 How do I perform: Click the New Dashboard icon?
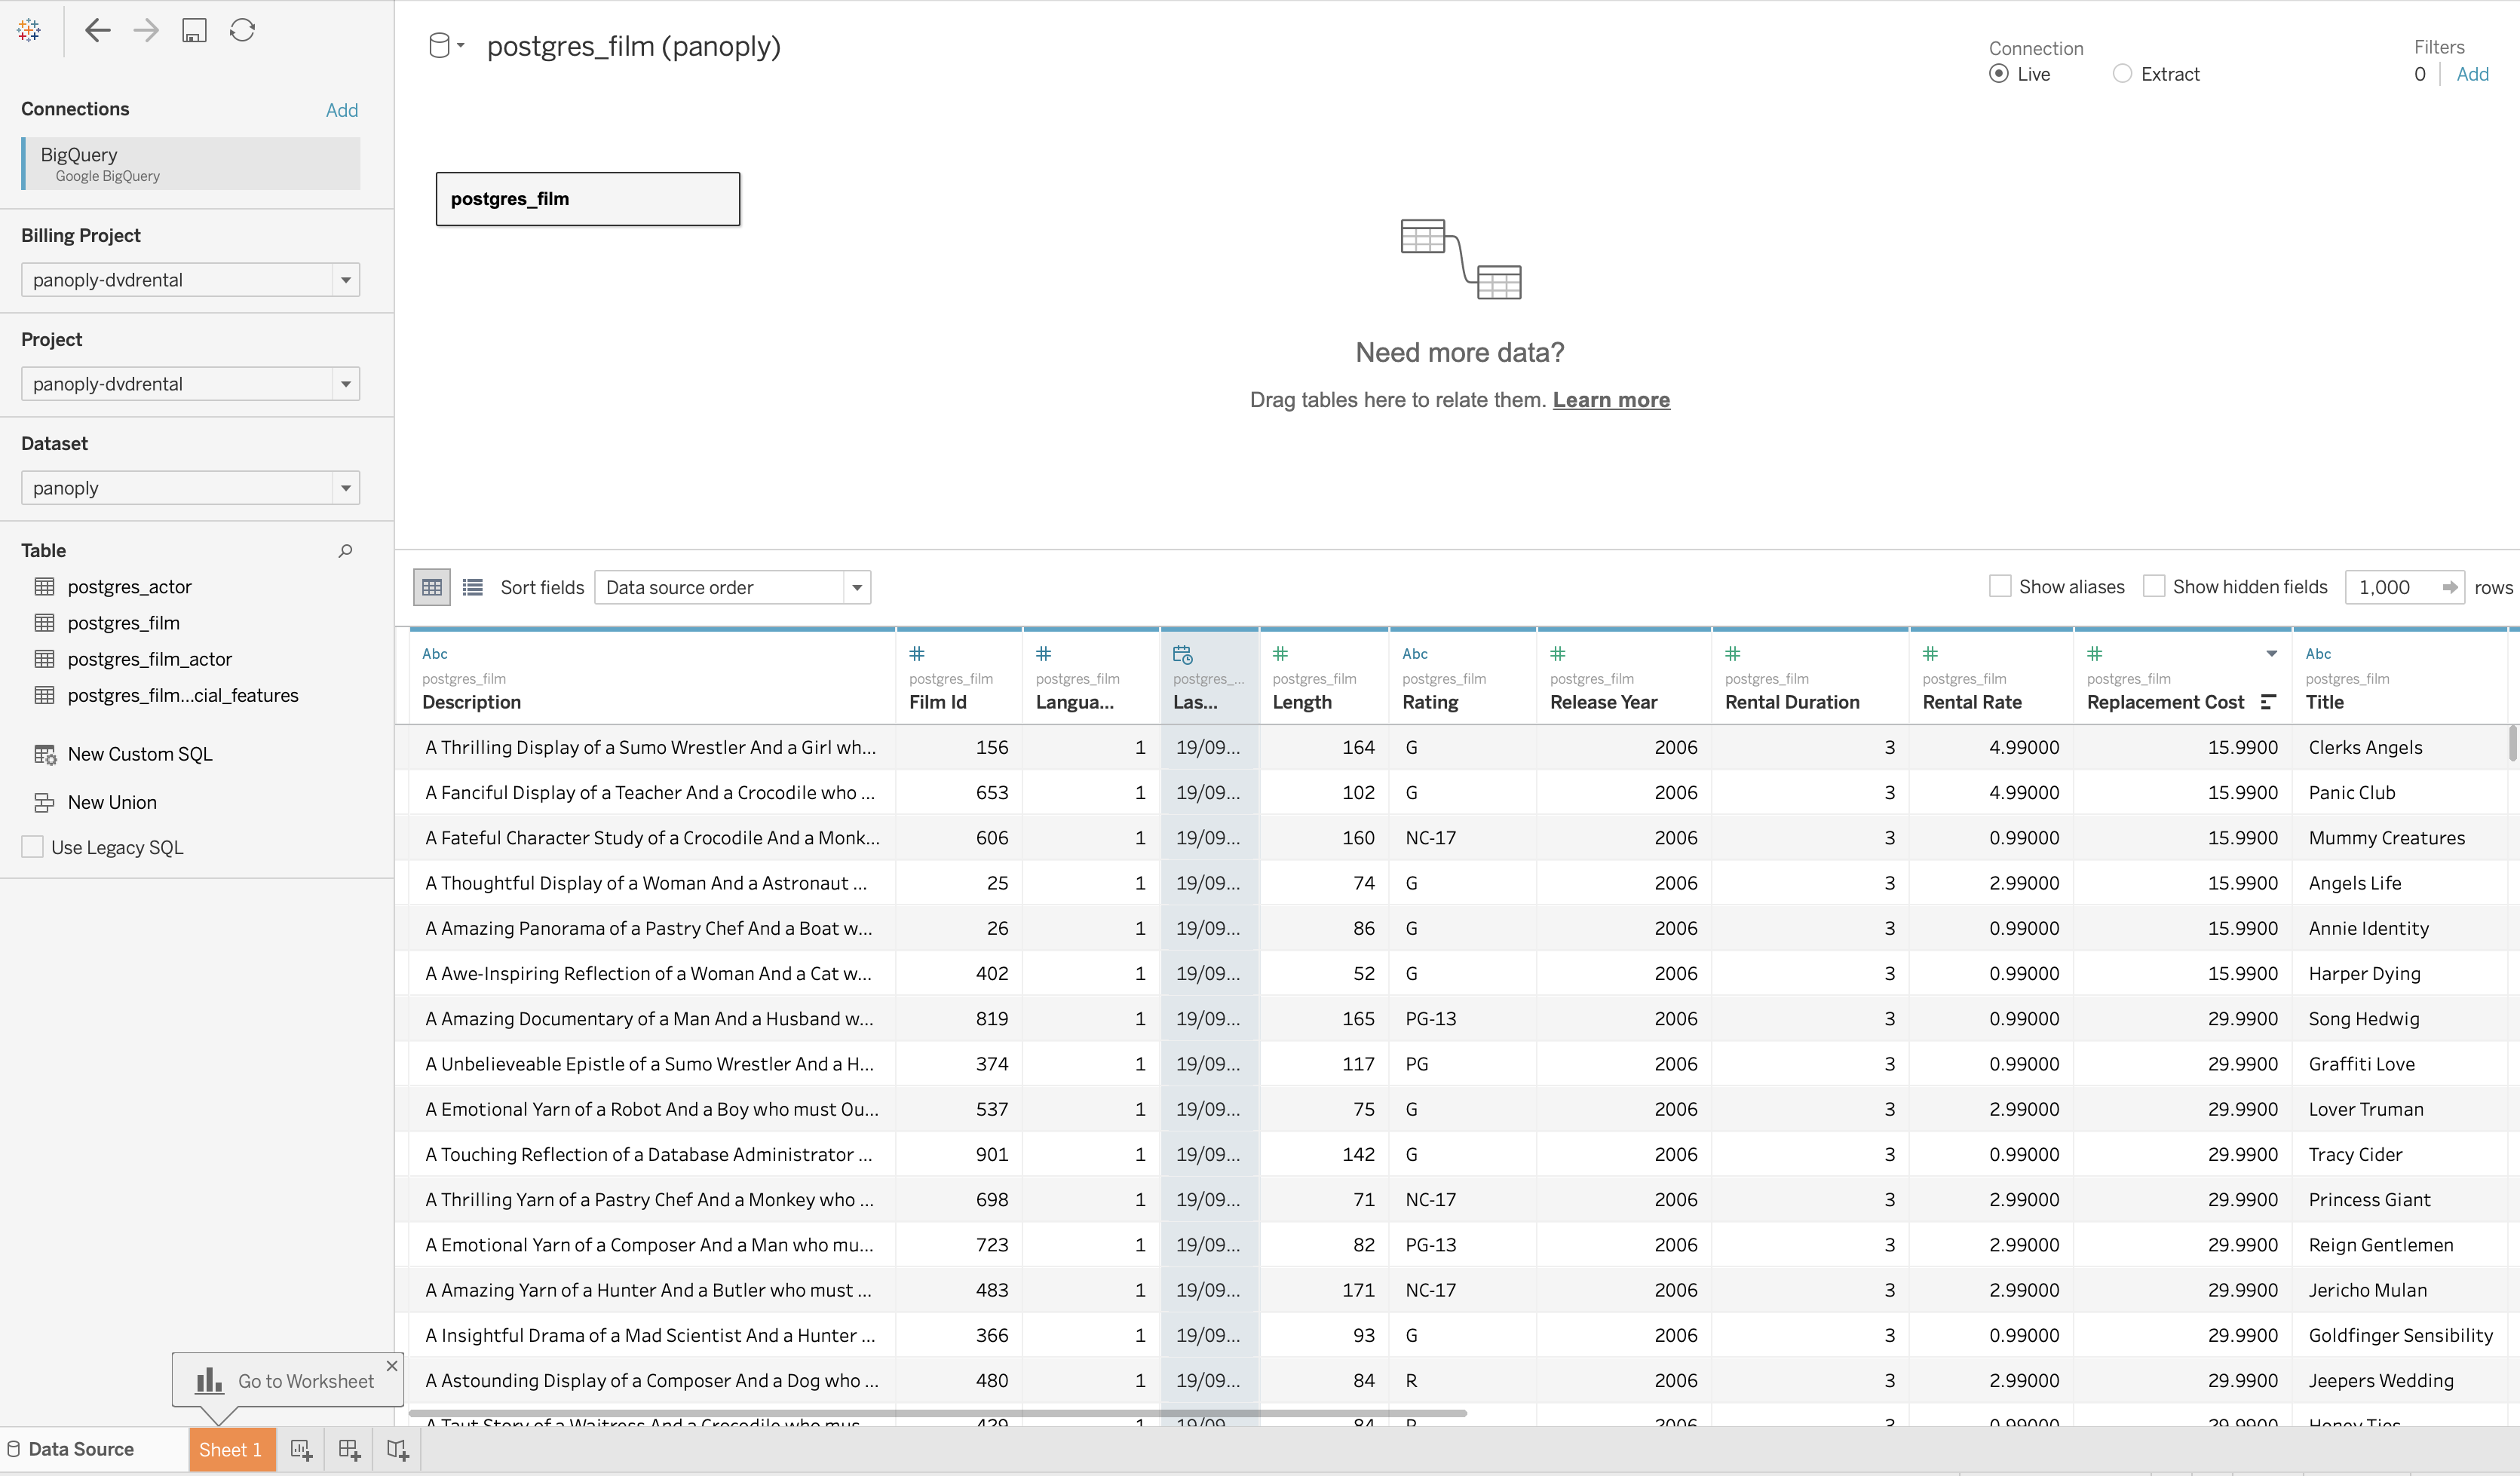coord(349,1449)
